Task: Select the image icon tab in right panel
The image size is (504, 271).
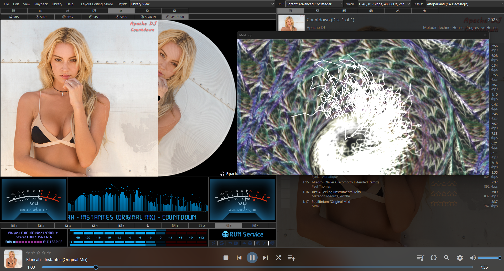Action: [317, 11]
